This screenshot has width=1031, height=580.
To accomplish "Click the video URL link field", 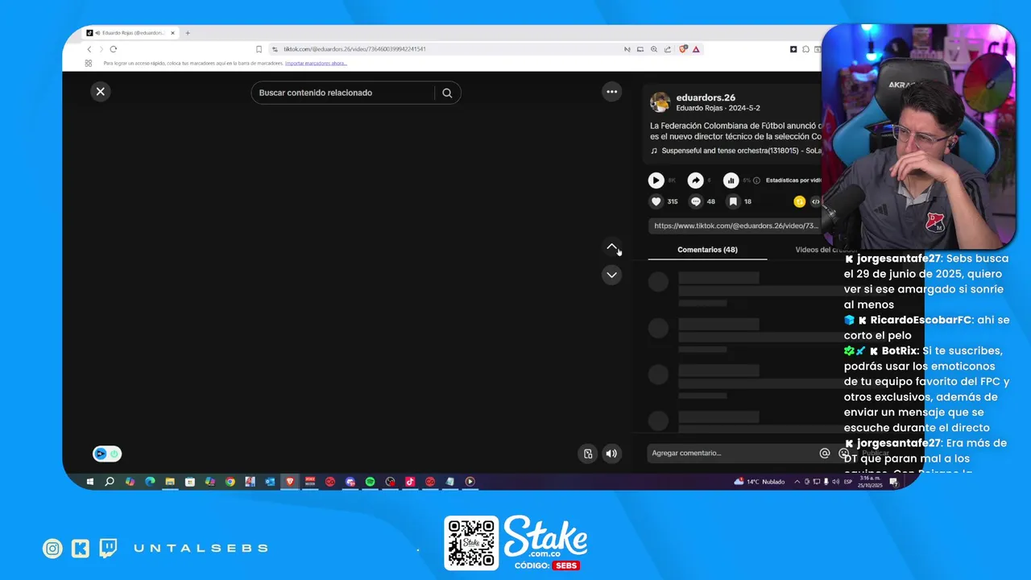I will click(x=735, y=226).
